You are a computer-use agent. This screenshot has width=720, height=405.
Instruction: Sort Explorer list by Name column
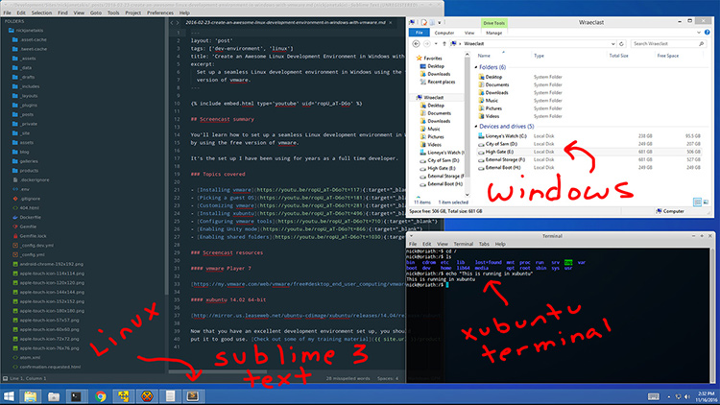coord(484,56)
